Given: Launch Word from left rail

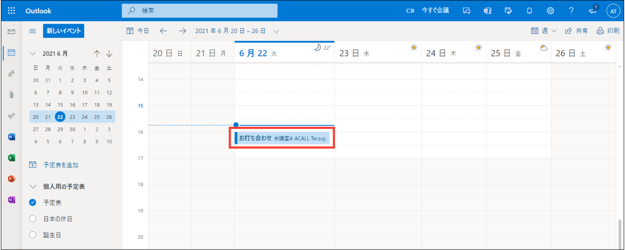Looking at the screenshot, I should click(x=11, y=137).
